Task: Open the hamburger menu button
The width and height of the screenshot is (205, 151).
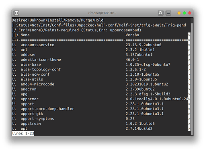Action: pyautogui.click(x=168, y=13)
